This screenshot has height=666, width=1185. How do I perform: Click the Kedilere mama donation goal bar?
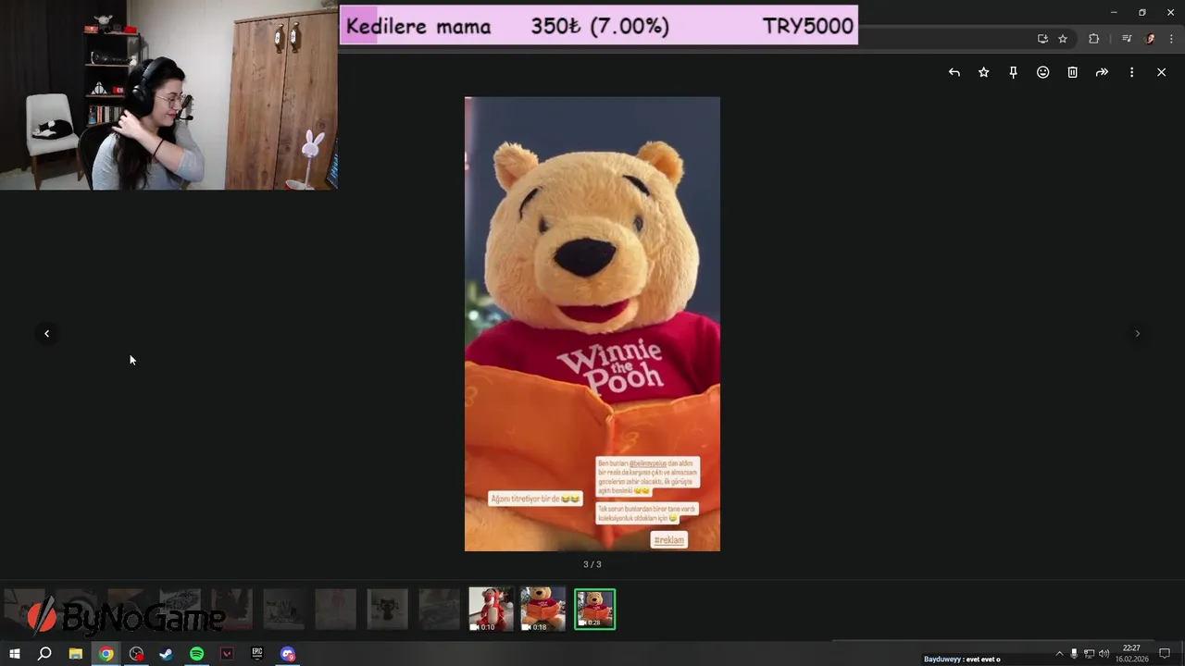pos(599,25)
